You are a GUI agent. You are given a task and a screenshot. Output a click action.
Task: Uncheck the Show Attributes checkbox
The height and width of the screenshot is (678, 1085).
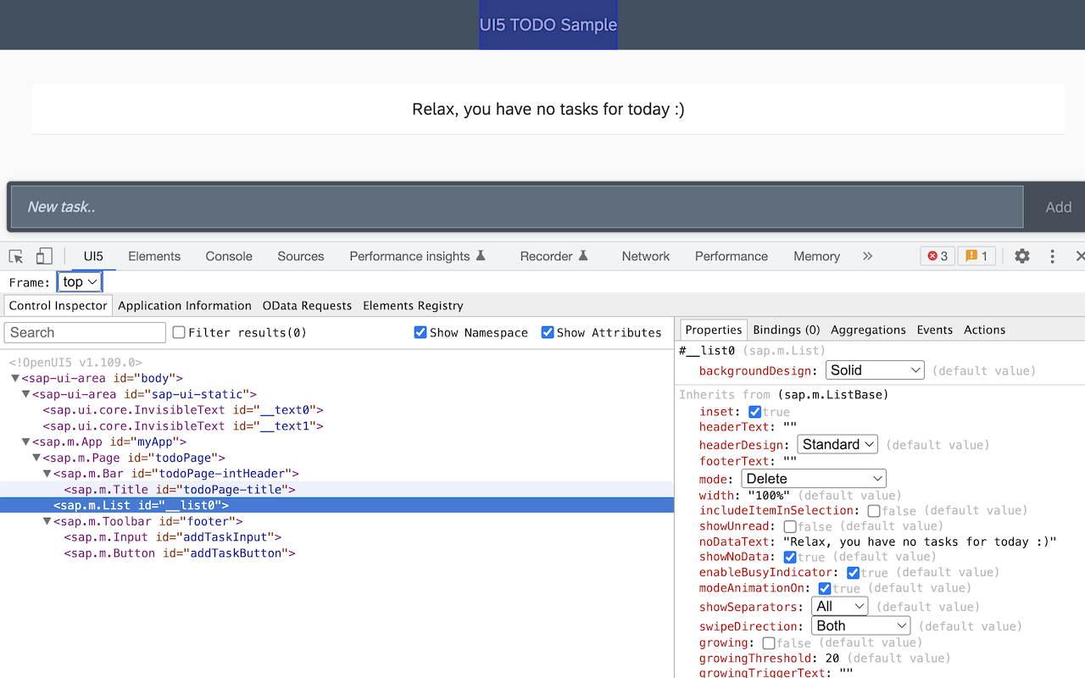pos(548,332)
